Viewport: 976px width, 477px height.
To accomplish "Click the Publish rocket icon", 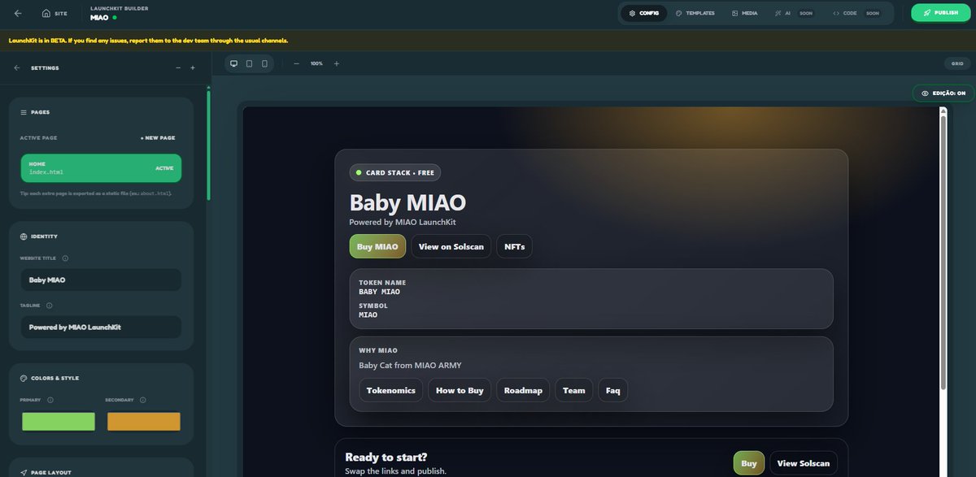I will [927, 13].
